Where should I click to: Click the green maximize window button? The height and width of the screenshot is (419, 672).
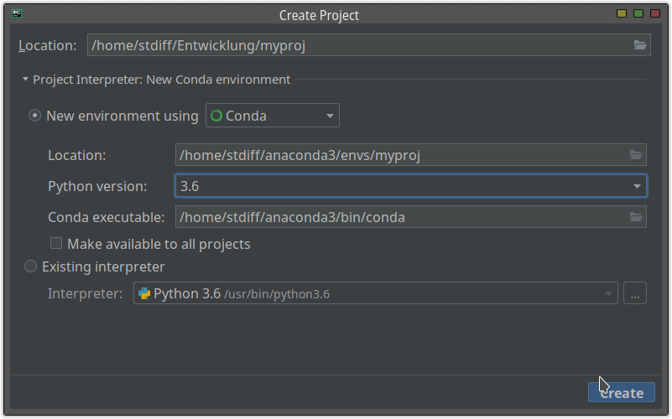tap(638, 13)
